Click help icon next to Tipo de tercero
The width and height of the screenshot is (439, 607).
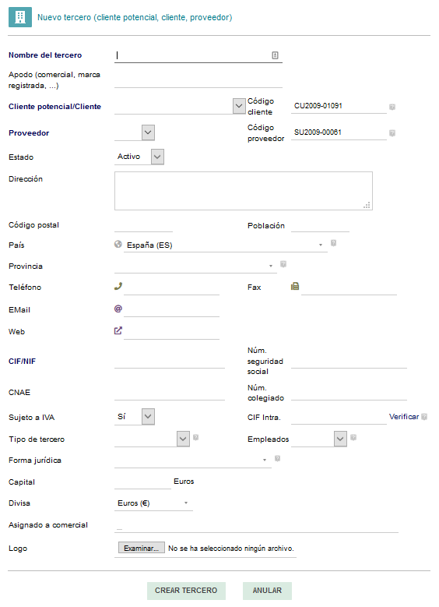(195, 437)
